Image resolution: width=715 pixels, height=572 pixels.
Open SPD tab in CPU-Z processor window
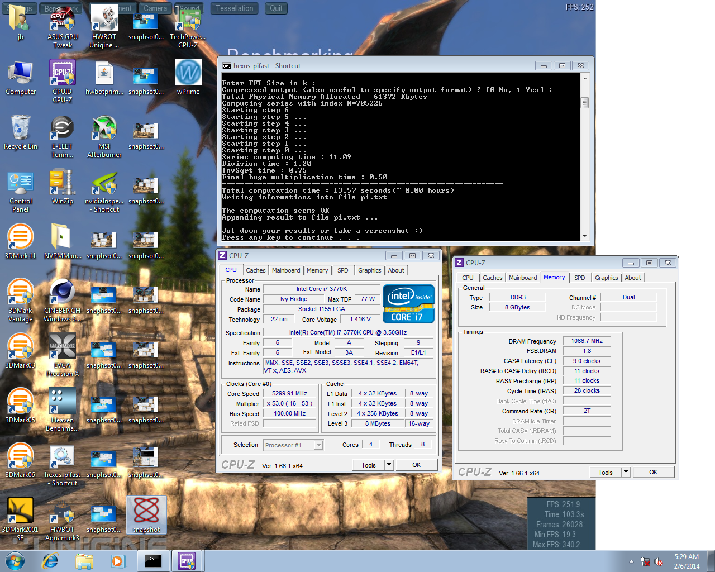click(343, 270)
